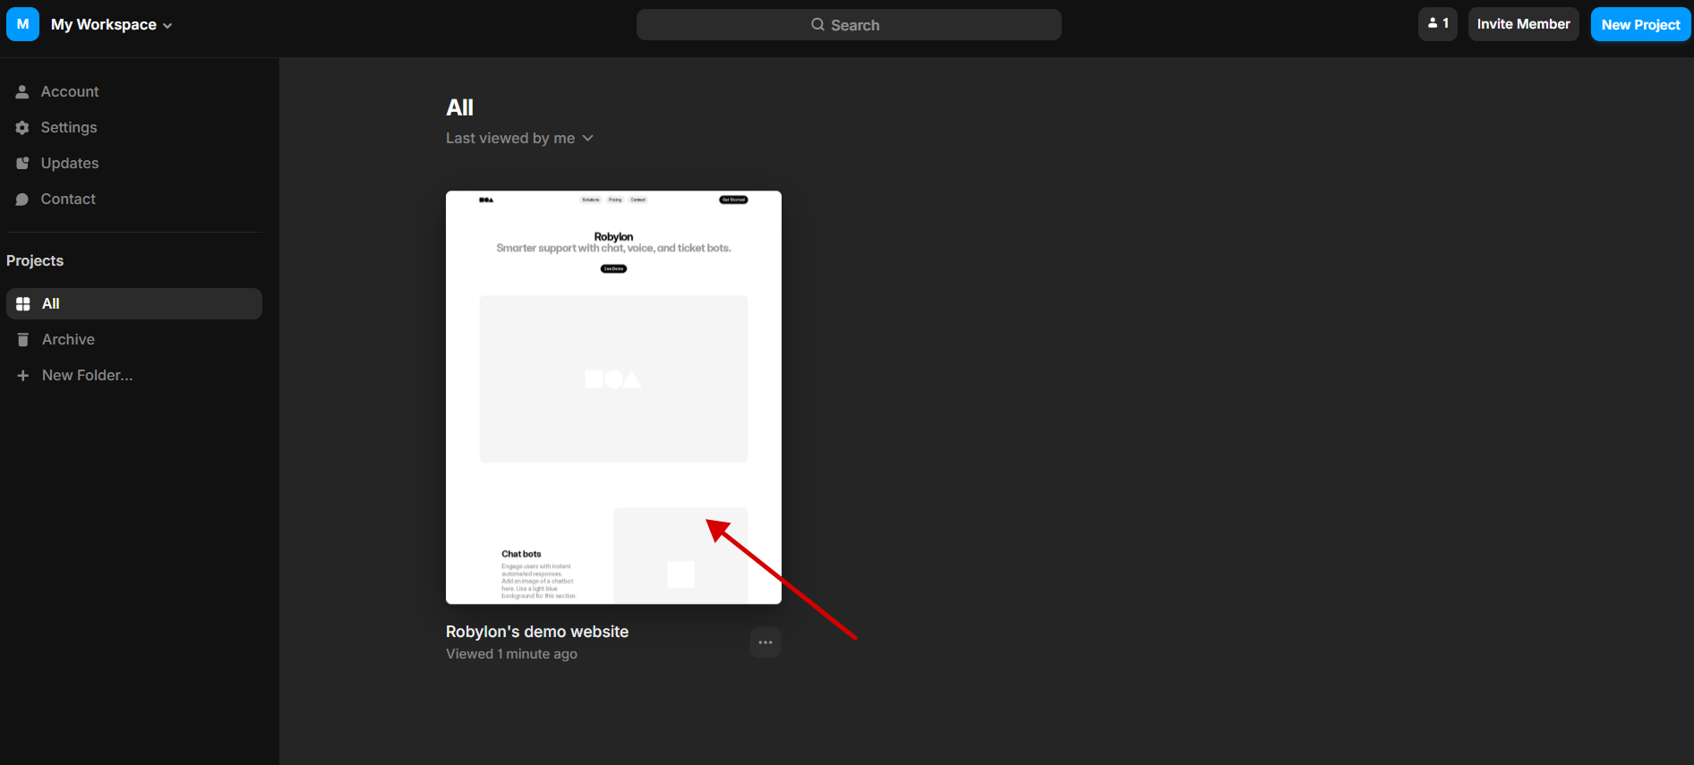
Task: Click the Robylon's demo website title
Action: point(537,632)
